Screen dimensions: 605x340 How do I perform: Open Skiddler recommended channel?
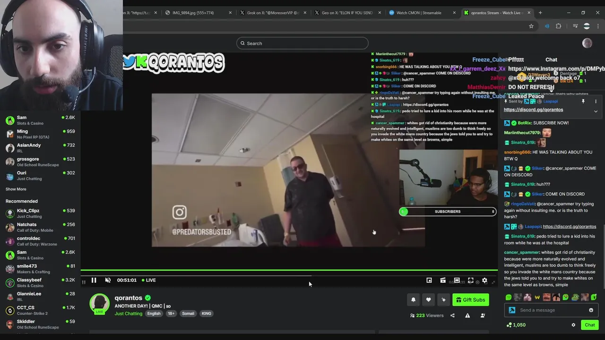[40, 324]
